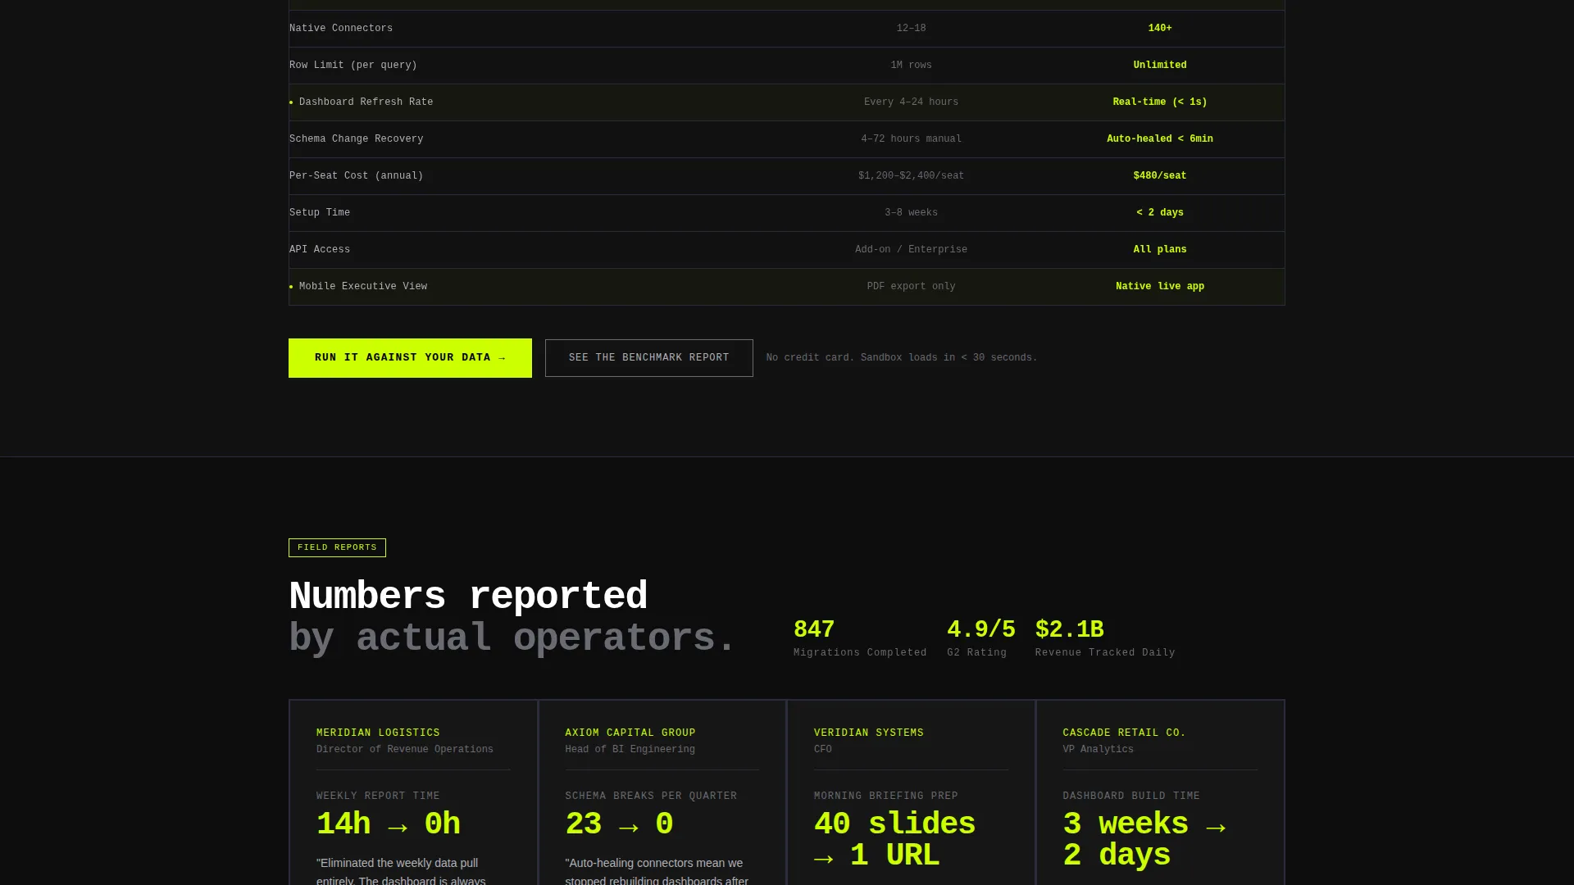Click '$1,200–$2,400/seat' cell
Image resolution: width=1574 pixels, height=885 pixels.
pyautogui.click(x=911, y=176)
